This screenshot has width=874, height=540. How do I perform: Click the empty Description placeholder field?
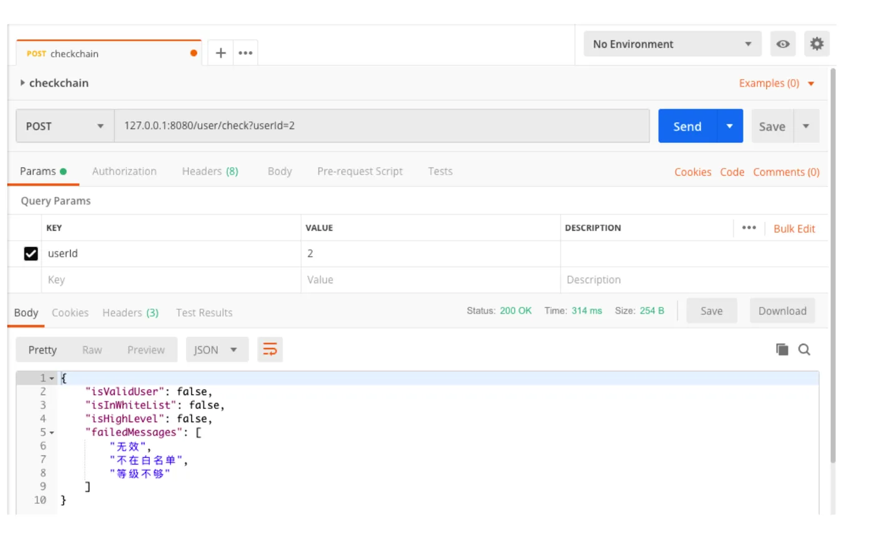694,280
